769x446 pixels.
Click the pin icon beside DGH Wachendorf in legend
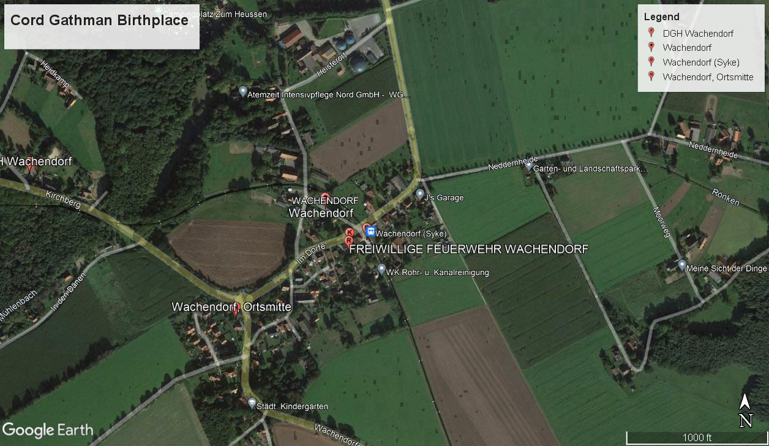[651, 33]
